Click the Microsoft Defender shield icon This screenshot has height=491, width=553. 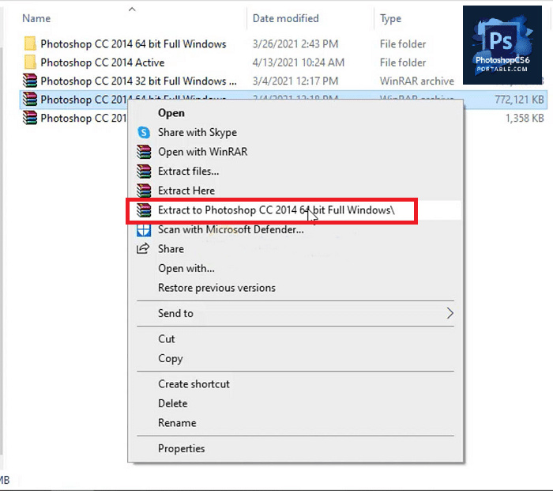point(144,230)
